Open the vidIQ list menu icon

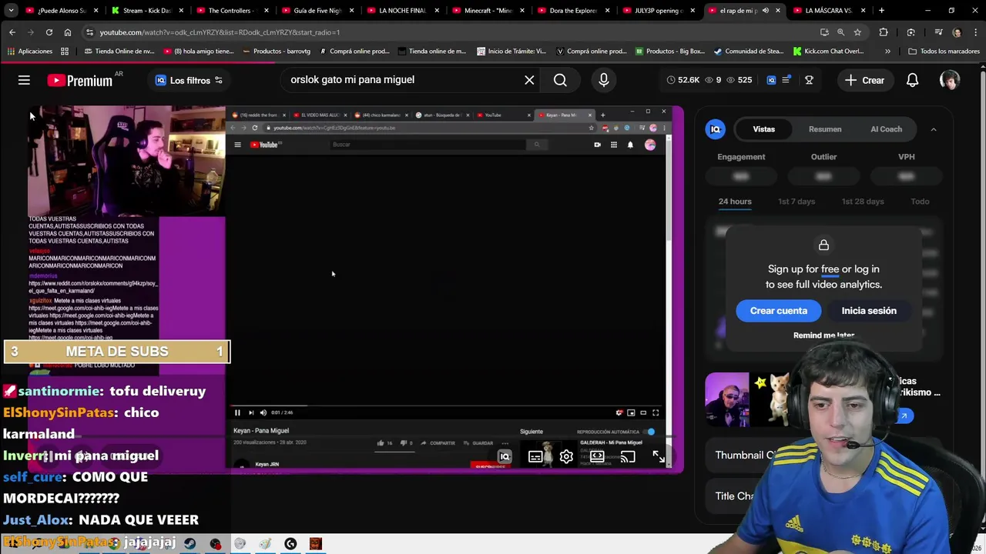pos(786,80)
